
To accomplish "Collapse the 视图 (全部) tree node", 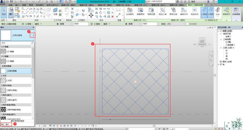I will (x=218, y=31).
